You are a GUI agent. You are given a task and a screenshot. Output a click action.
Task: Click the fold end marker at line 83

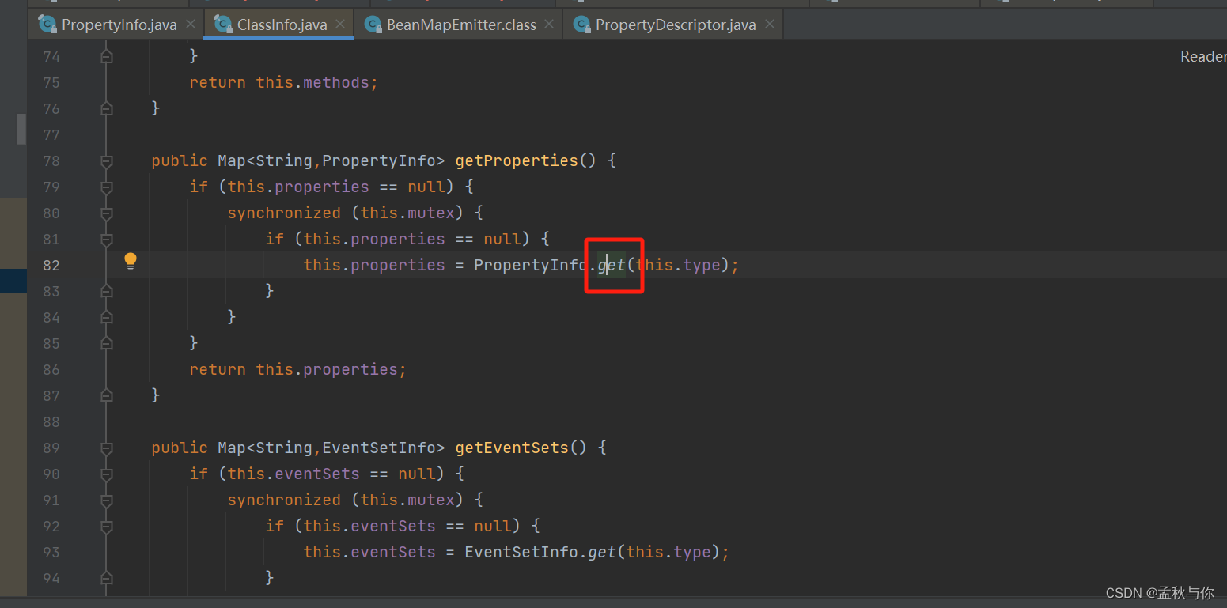107,291
